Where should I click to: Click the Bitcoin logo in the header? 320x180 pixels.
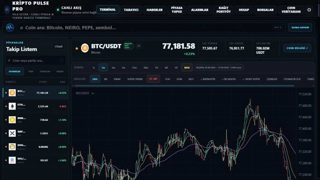(x=85, y=48)
